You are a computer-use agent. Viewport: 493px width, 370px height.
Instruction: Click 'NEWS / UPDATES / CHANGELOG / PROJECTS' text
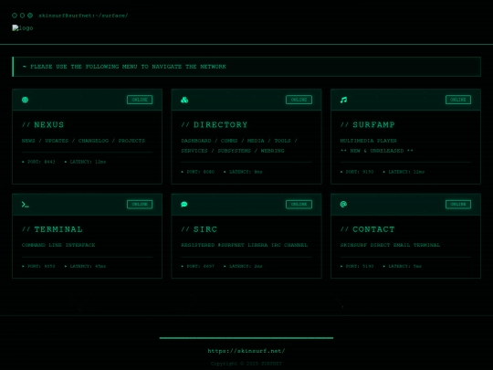tap(83, 141)
